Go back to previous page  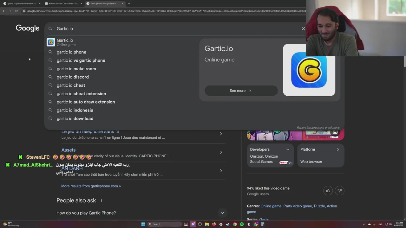pyautogui.click(x=4, y=11)
